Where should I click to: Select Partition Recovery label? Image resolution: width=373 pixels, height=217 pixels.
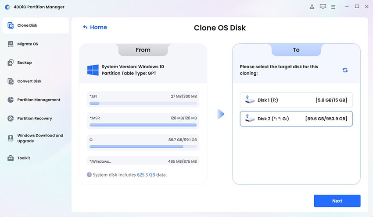click(35, 118)
